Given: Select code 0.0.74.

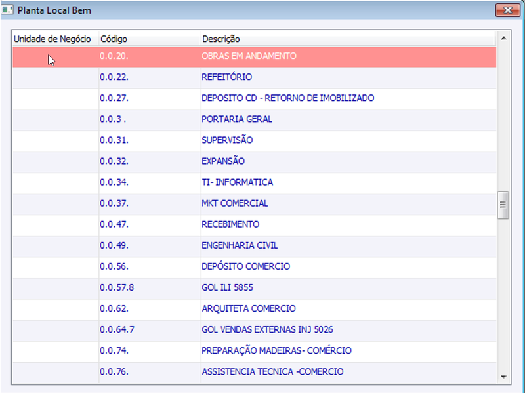Looking at the screenshot, I should 114,351.
